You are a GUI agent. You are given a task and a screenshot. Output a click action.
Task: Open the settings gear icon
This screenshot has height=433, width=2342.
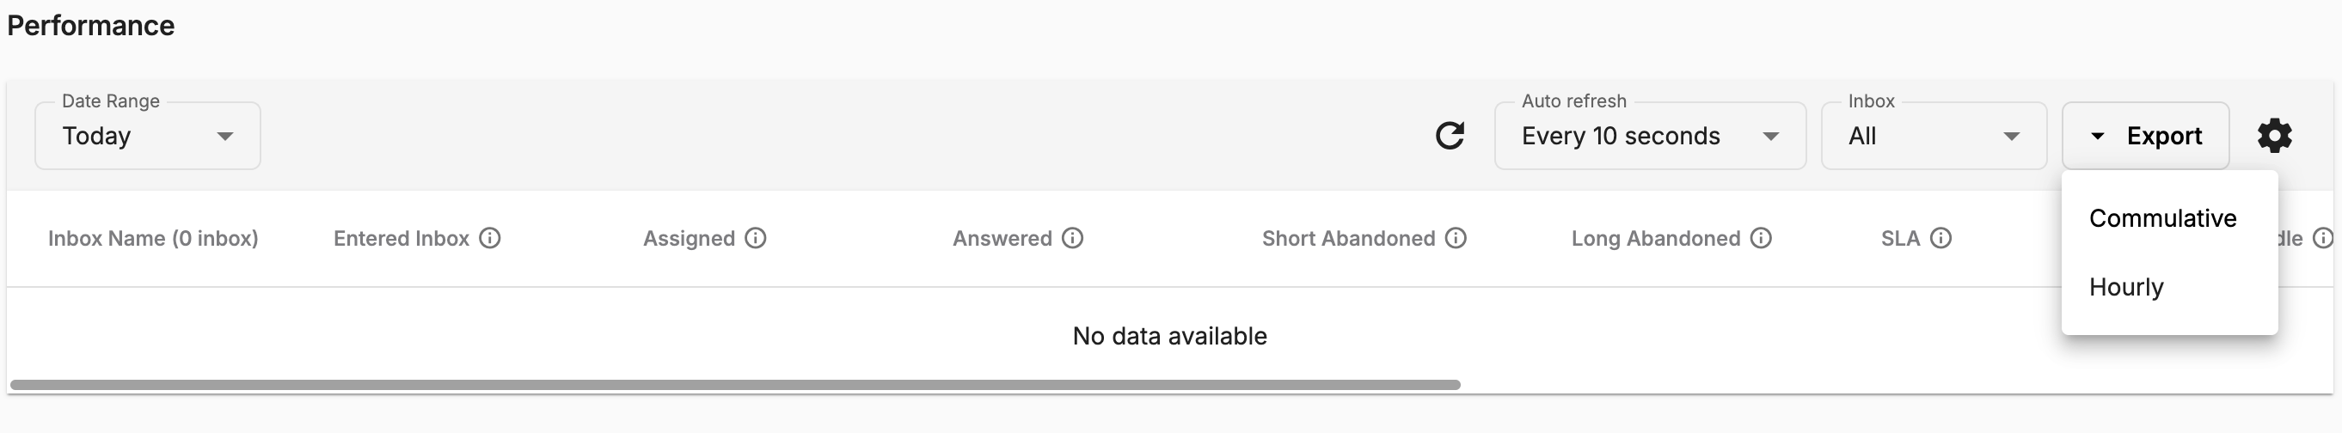point(2274,136)
